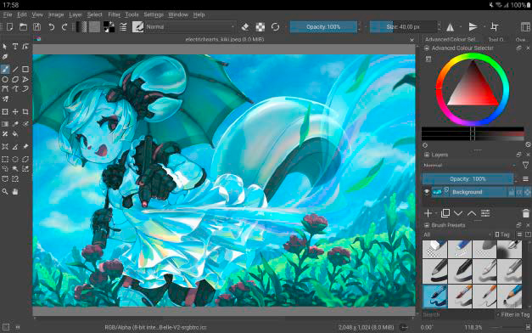The height and width of the screenshot is (333, 532).
Task: Select the Calligraphy tool
Action: [x=5, y=56]
